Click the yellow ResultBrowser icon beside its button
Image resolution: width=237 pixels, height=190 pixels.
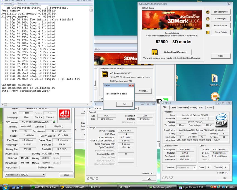click(208, 26)
